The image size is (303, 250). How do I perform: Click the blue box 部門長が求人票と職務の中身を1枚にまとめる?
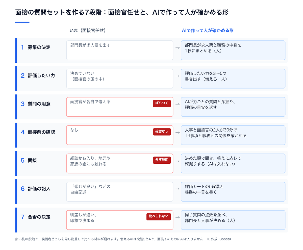pyautogui.click(x=233, y=50)
